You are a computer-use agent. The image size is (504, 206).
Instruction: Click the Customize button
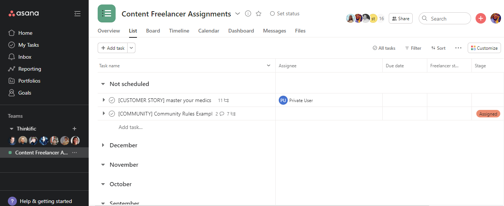tap(484, 48)
